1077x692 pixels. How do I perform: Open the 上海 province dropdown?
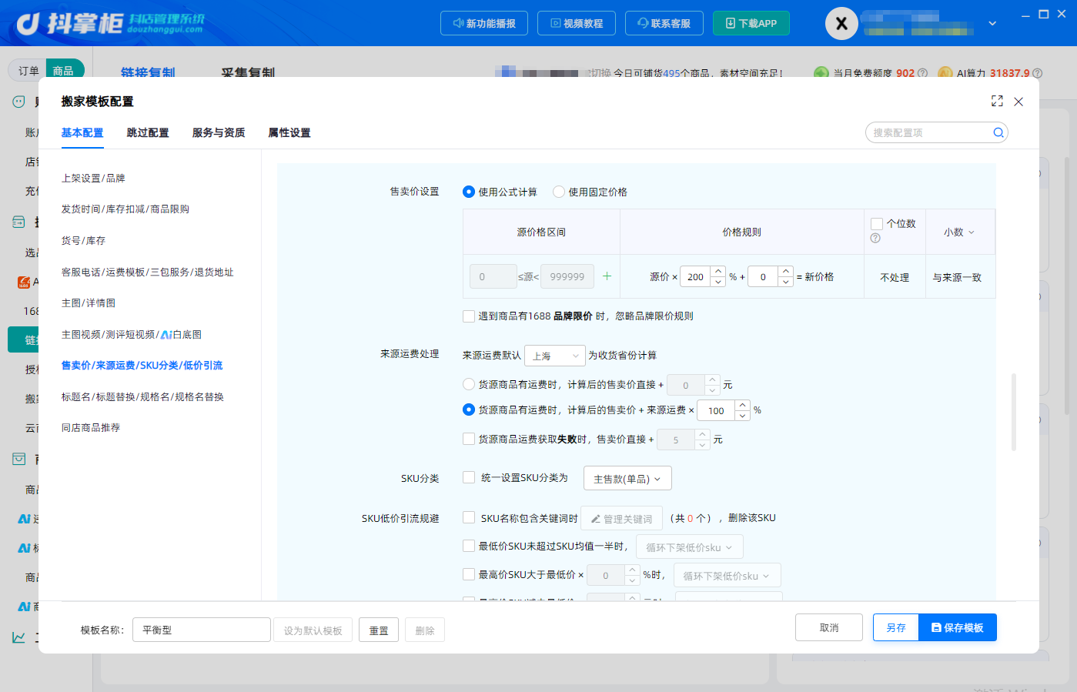click(x=555, y=356)
